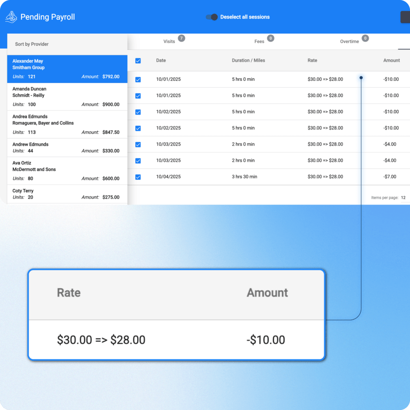
Task: Click the zero badge beside Overtime
Action: [x=365, y=38]
